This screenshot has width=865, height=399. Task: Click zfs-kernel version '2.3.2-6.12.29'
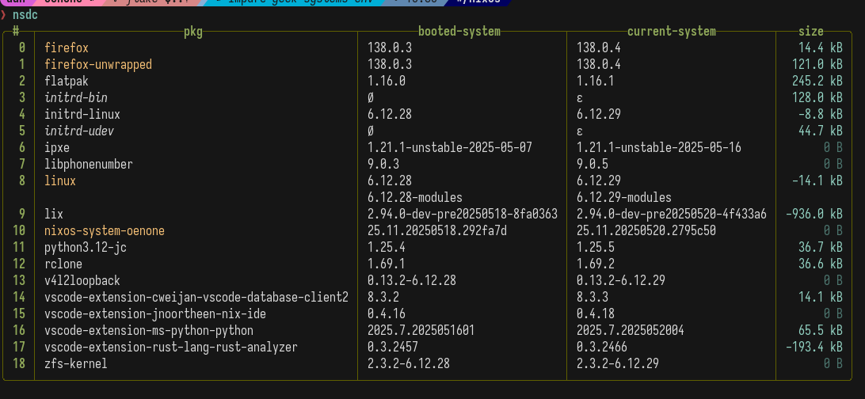click(x=617, y=363)
